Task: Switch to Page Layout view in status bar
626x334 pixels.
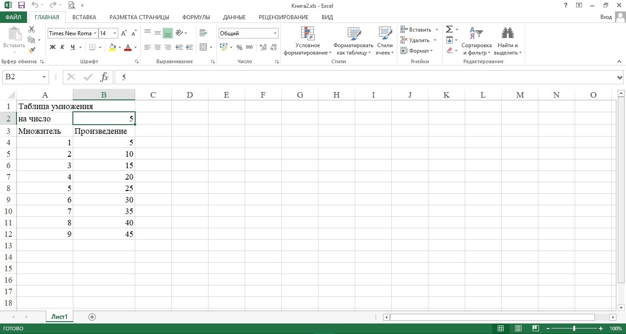Action: click(x=518, y=329)
